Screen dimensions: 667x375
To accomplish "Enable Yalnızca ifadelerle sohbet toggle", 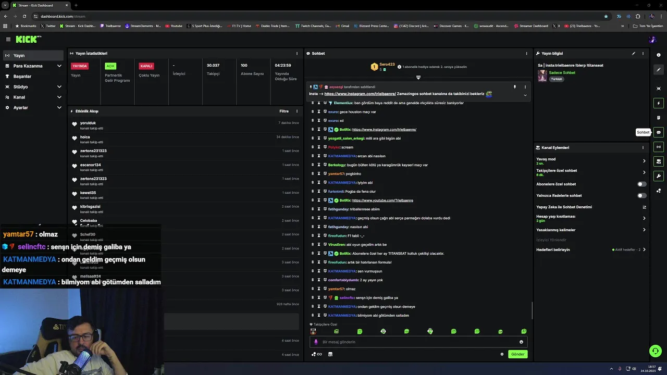I will pos(642,196).
